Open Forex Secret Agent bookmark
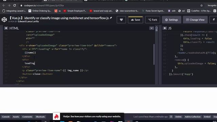 click(x=153, y=11)
